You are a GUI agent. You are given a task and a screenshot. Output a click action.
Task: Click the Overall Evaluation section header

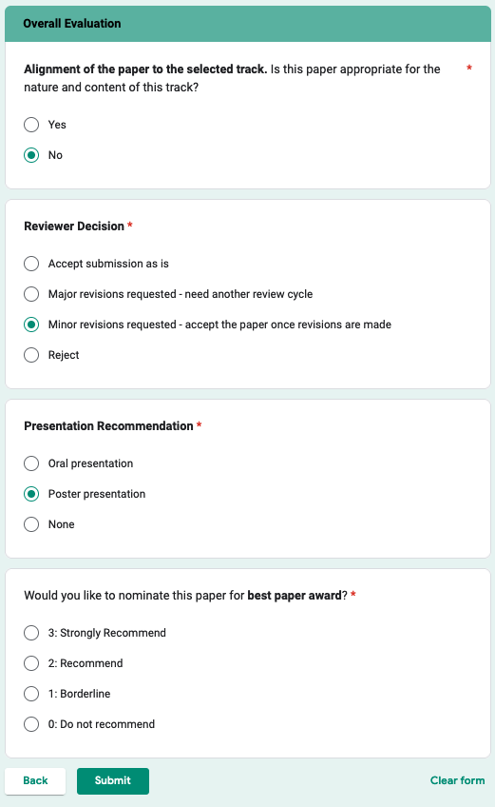pos(72,24)
